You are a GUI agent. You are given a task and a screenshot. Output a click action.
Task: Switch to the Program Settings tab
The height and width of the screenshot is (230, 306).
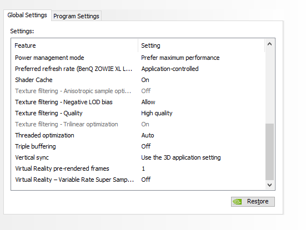(x=76, y=16)
